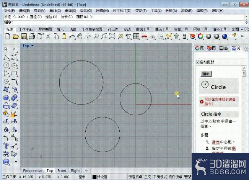
Task: Expand the toolbar tabs overflow chevron
Action: coord(242,29)
